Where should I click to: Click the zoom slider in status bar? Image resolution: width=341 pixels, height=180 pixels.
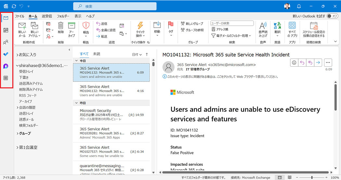pos(312,177)
